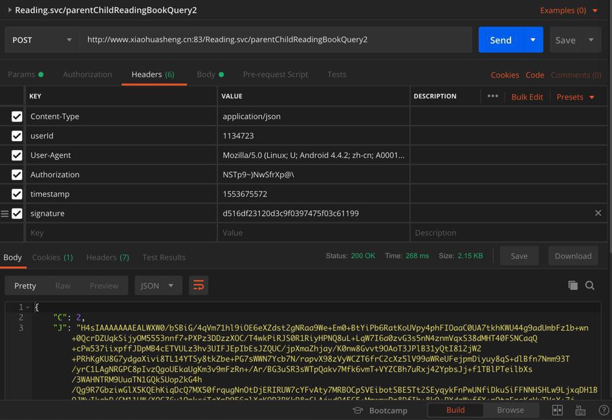
Task: Switch to the Authorization tab
Action: 87,74
